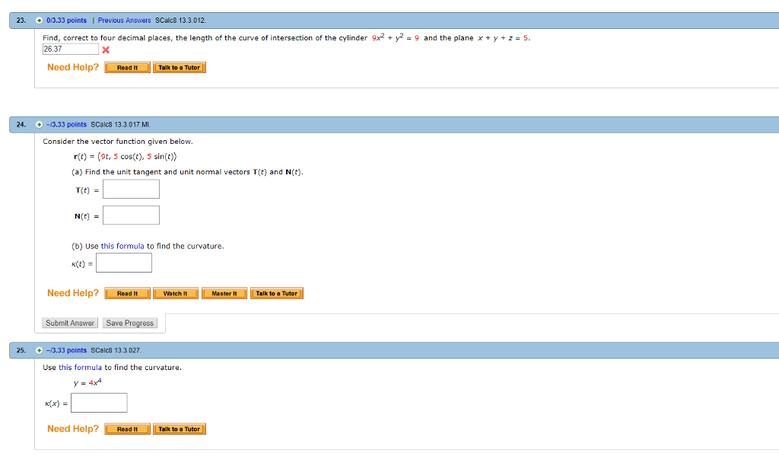779x469 pixels.
Task: Click the N(t) answer input box
Action: (131, 215)
